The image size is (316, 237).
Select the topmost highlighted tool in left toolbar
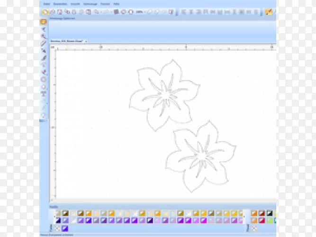click(x=44, y=22)
